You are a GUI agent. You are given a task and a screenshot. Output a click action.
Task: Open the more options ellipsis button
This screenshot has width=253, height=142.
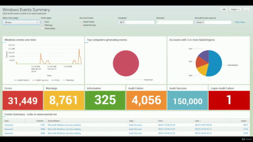[x=246, y=9]
